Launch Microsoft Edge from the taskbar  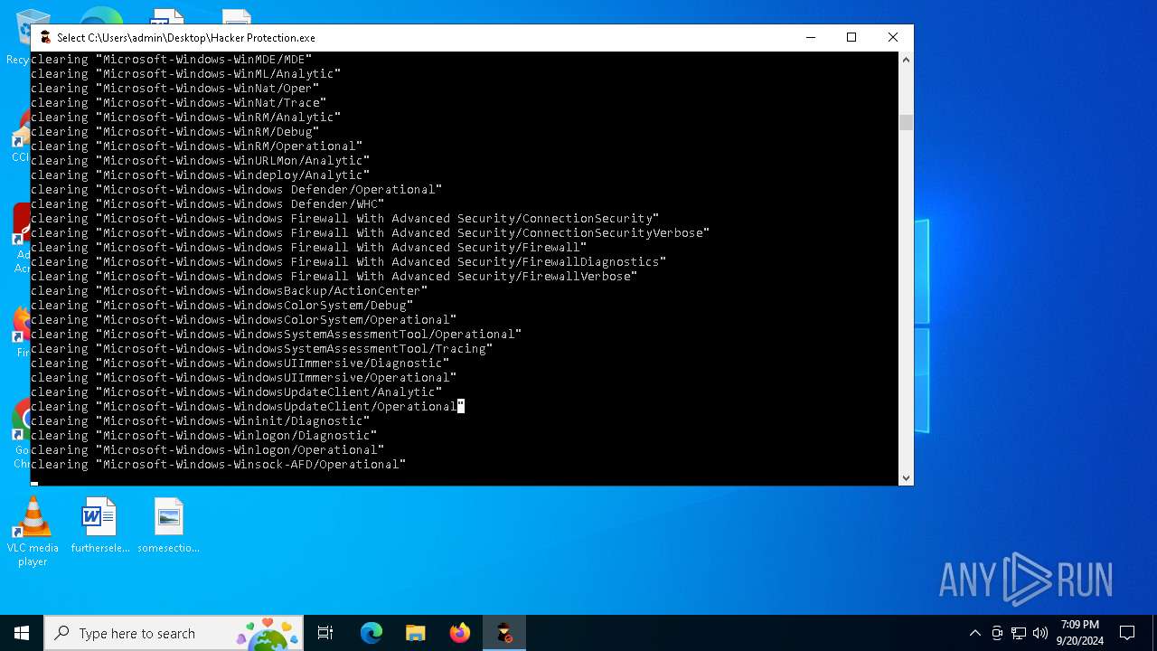[x=372, y=633]
